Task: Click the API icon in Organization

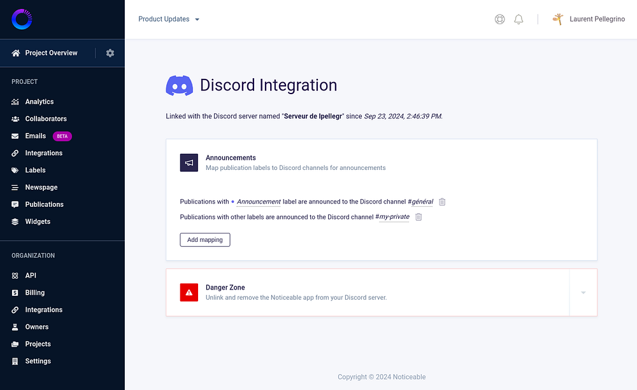Action: [x=15, y=275]
